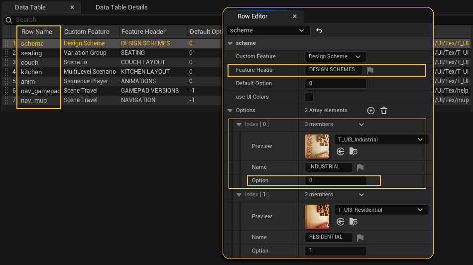Use selected asset arrow for T_UI3_Industrial preview
The height and width of the screenshot is (265, 473).
tap(341, 151)
